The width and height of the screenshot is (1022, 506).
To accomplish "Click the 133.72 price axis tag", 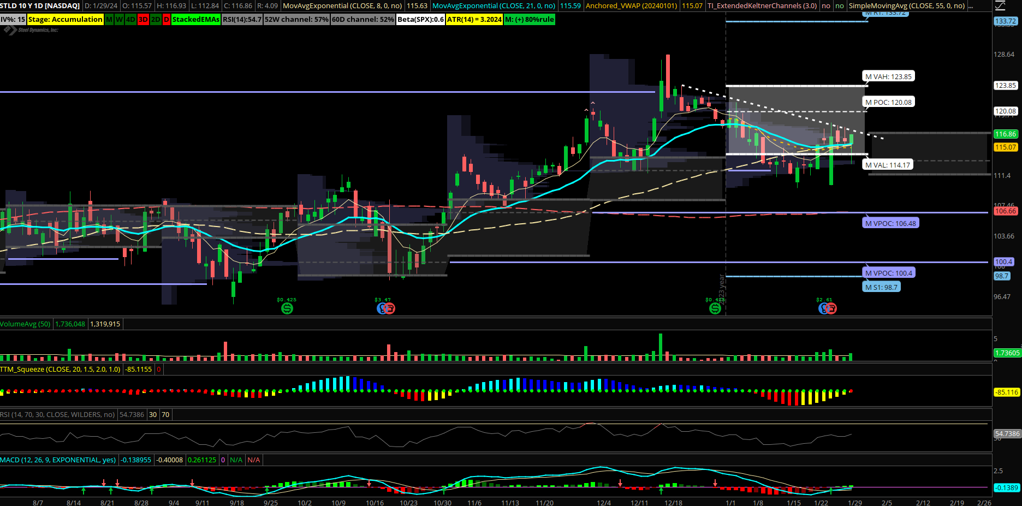I will click(x=1006, y=21).
